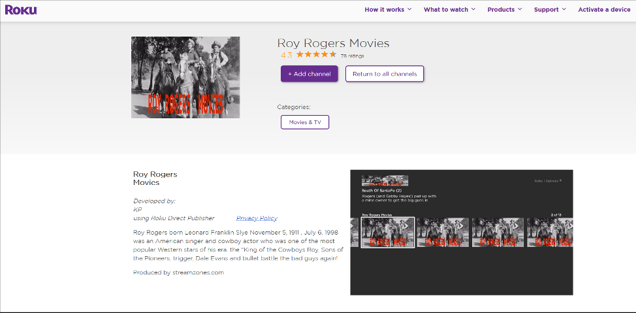Screen dimensions: 636x313
Task: Click Activate a device in the header
Action: 604,10
